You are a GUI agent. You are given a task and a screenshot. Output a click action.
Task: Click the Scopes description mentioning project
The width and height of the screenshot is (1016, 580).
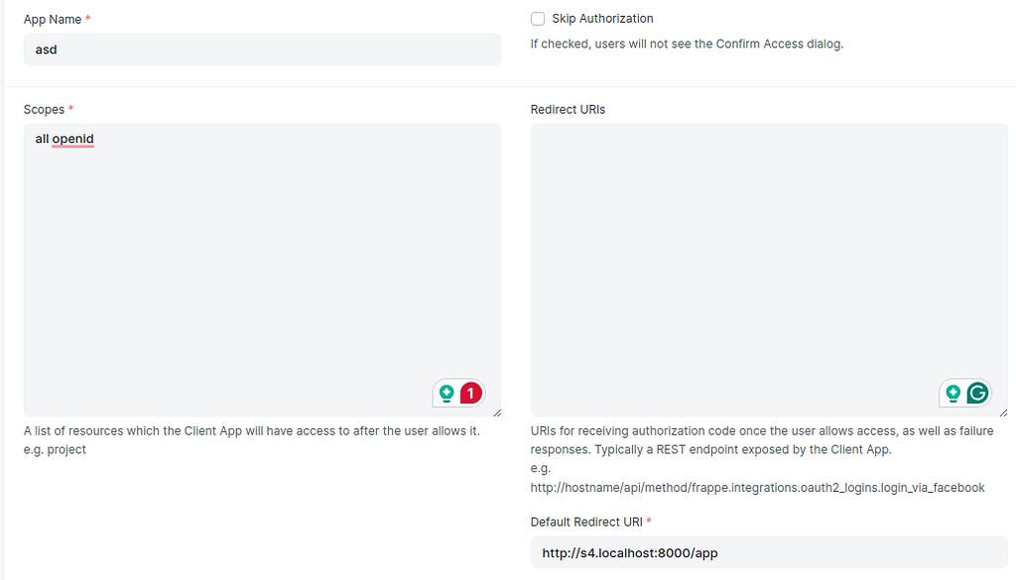point(252,440)
